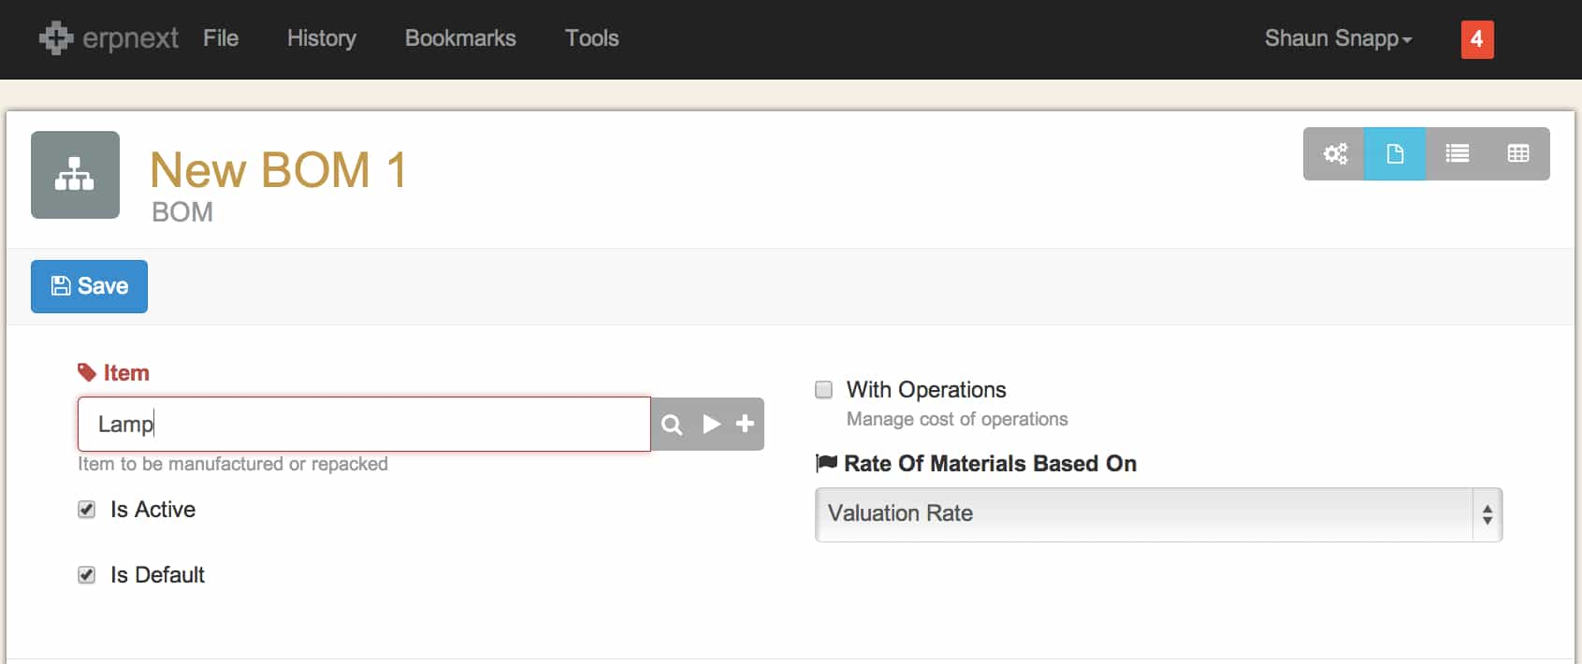Toggle the Is Active checkbox

[x=87, y=510]
